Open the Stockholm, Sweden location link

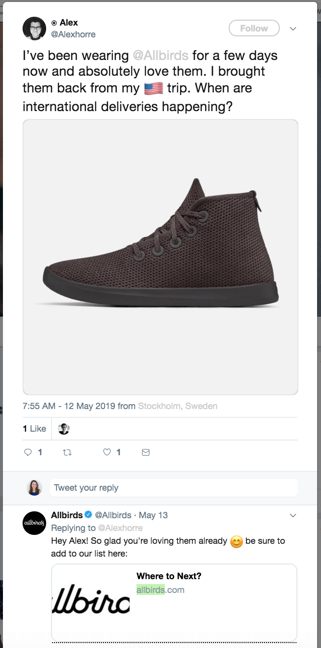[178, 406]
